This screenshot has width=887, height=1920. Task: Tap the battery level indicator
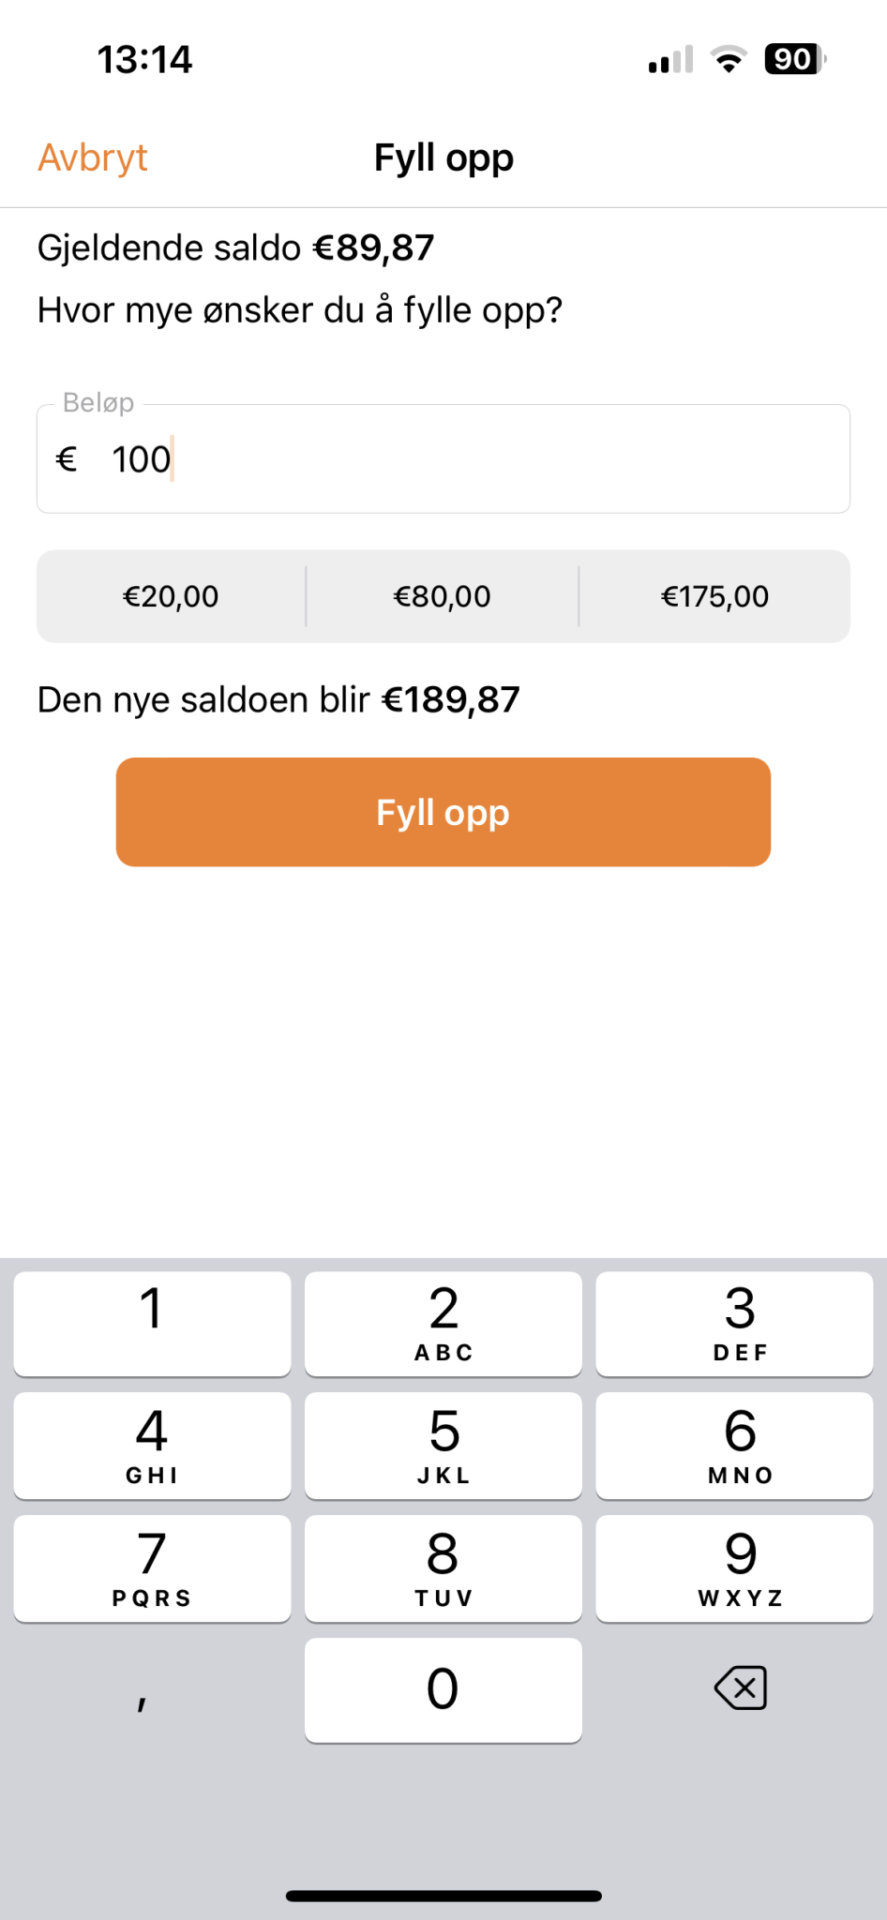click(795, 60)
